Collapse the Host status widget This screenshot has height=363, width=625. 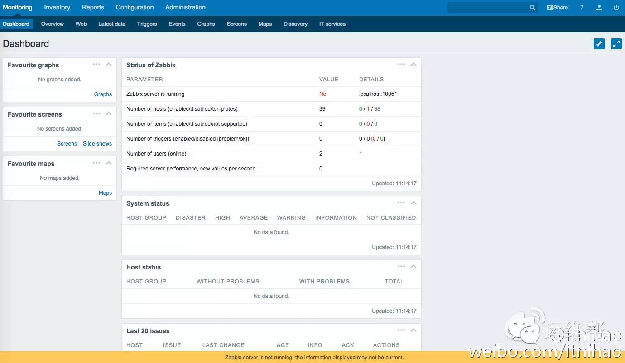pos(413,266)
